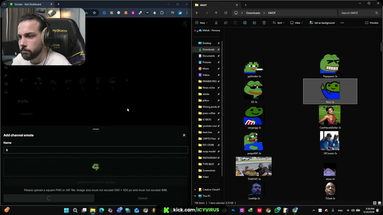The width and height of the screenshot is (383, 215).
Task: Open Music in the navigation pane
Action: coord(206,69)
